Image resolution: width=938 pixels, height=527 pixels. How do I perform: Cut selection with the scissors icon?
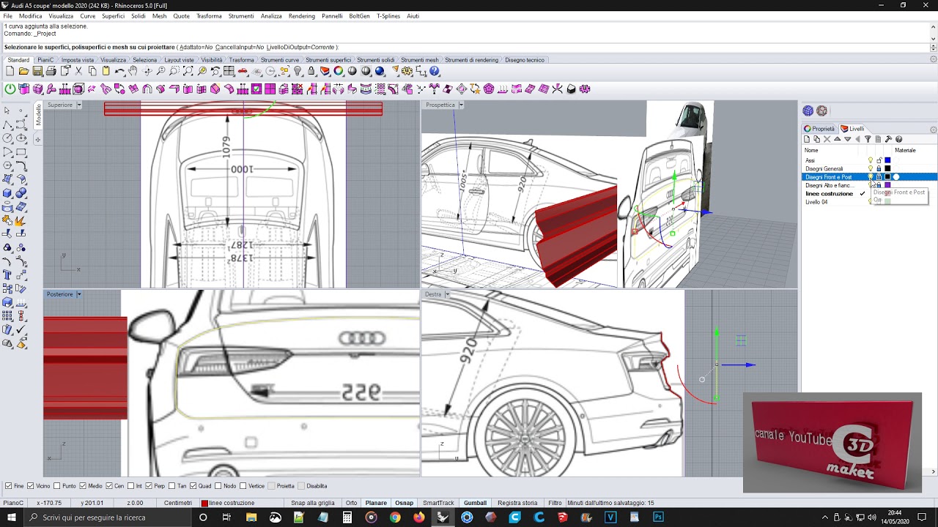78,71
